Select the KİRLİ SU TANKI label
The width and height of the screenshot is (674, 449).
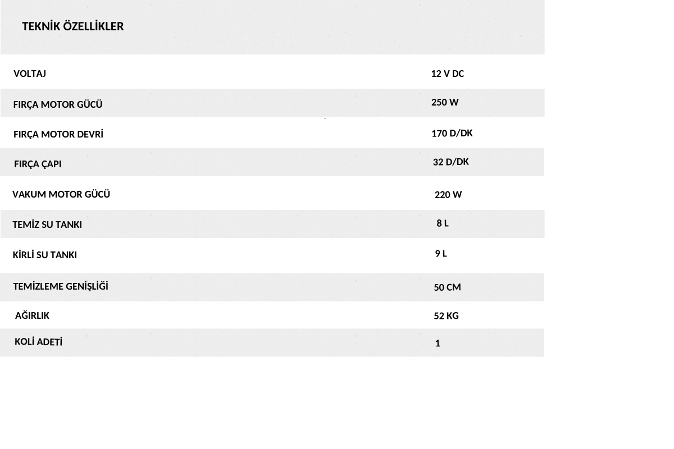click(45, 255)
